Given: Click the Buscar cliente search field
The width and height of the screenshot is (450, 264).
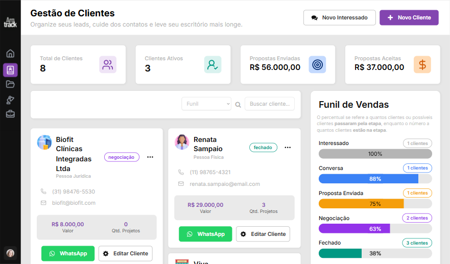Looking at the screenshot, I should [x=270, y=104].
